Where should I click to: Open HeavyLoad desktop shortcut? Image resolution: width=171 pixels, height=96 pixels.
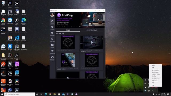tap(3, 47)
